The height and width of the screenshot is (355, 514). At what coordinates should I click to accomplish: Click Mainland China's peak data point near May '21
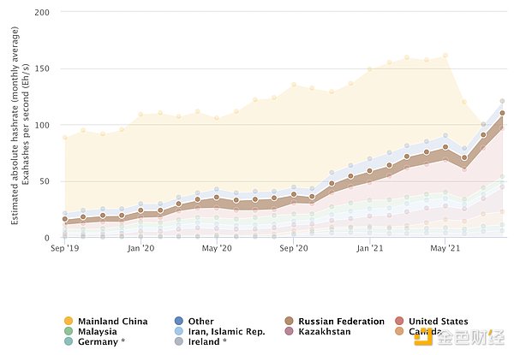click(445, 56)
